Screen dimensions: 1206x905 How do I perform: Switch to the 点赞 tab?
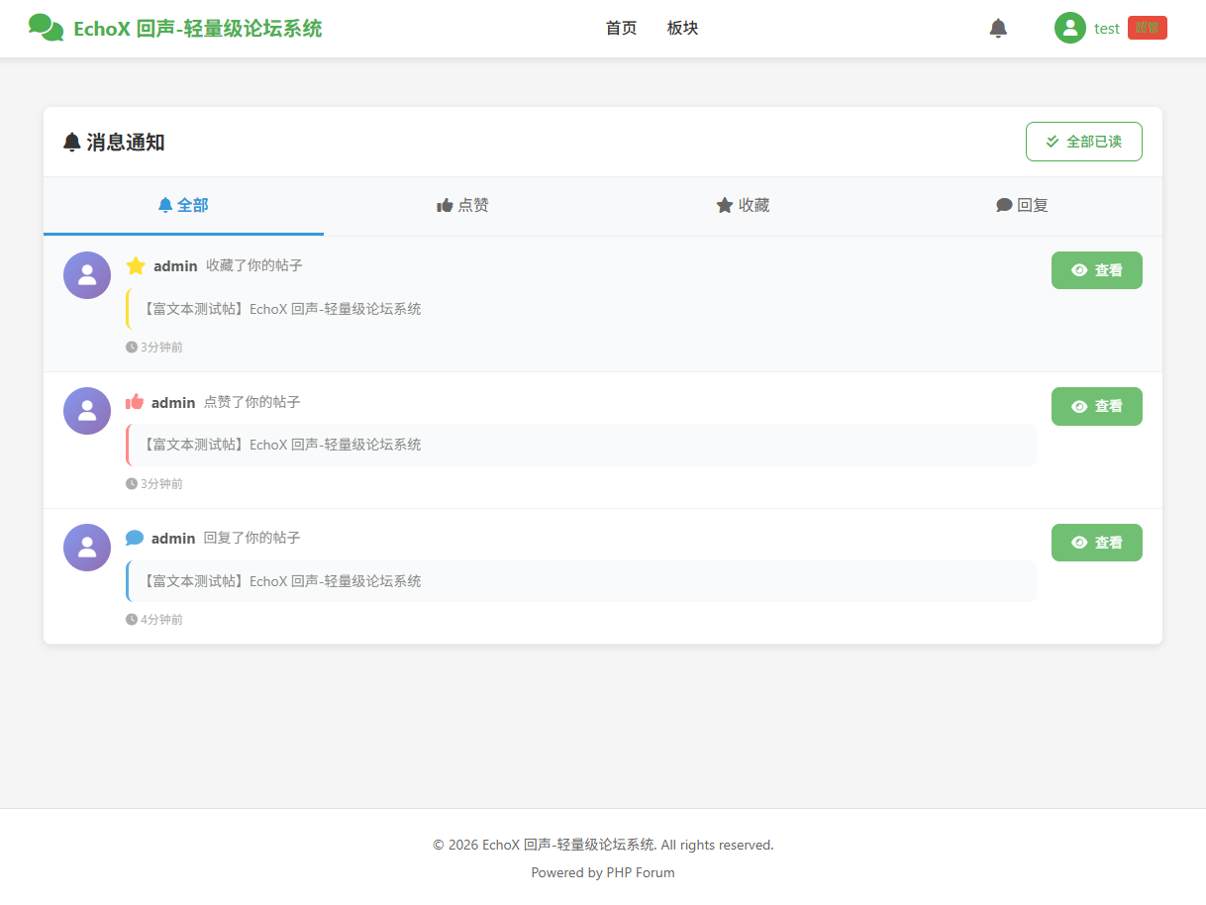[x=462, y=205]
